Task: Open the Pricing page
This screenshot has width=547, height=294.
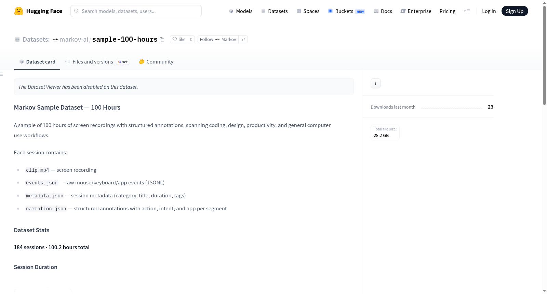Action: (x=448, y=11)
